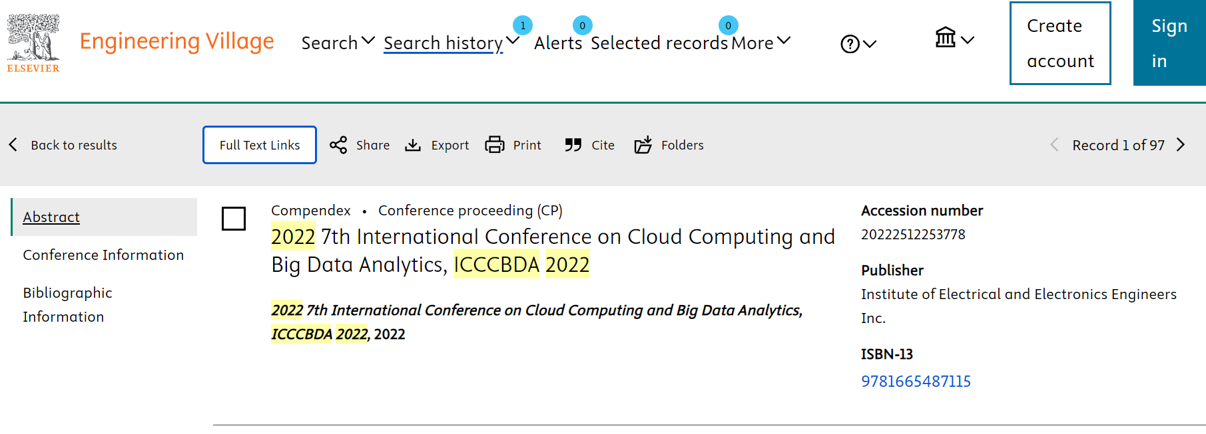Screen dimensions: 1206x434
Task: Open the Share icon
Action: coord(338,145)
